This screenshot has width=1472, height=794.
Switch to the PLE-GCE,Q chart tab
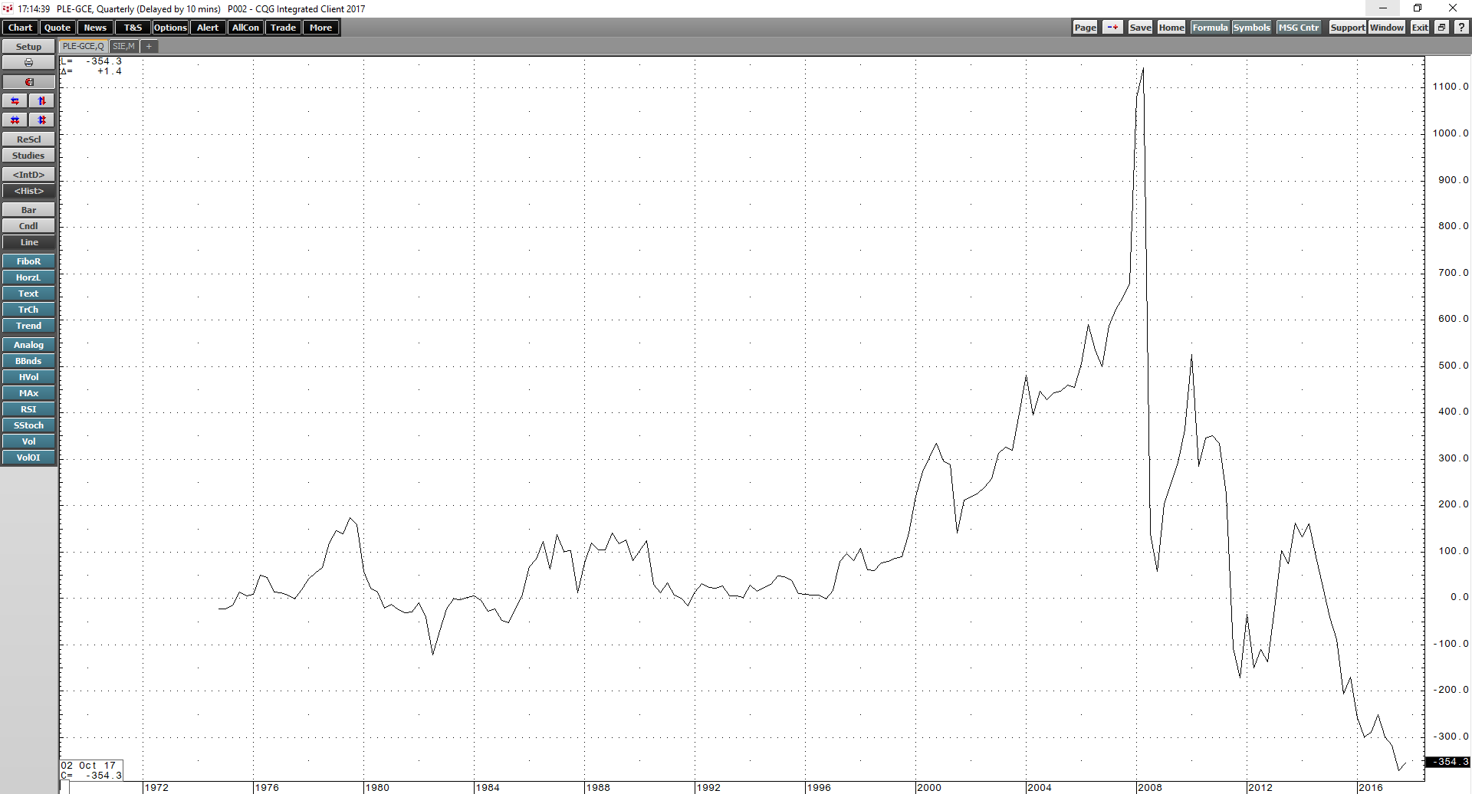[x=83, y=47]
